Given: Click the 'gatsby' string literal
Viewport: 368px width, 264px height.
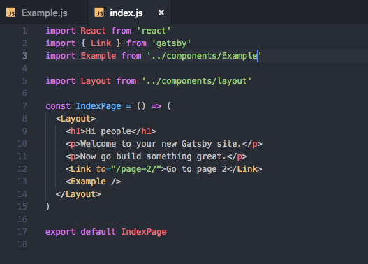Looking at the screenshot, I should [172, 43].
